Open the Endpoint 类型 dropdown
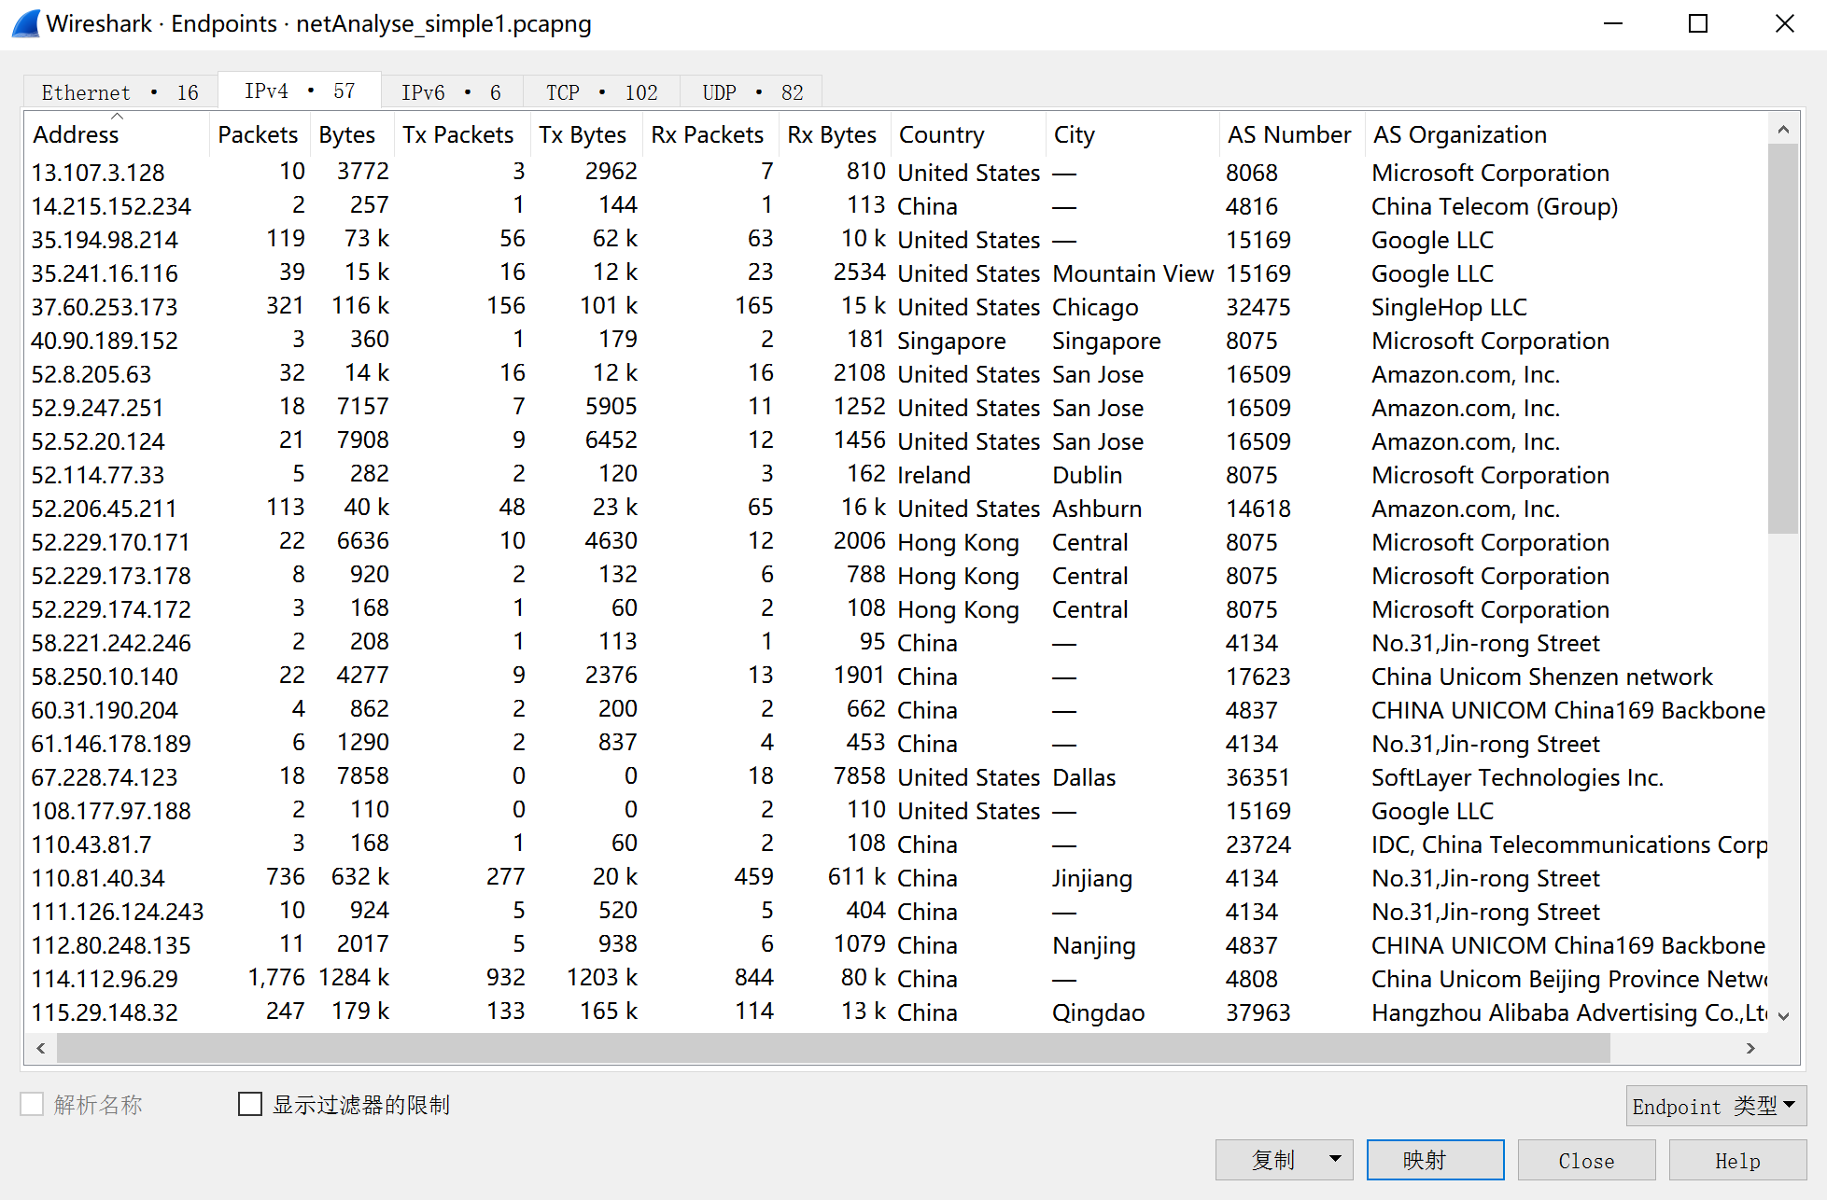The image size is (1827, 1200). pyautogui.click(x=1716, y=1106)
